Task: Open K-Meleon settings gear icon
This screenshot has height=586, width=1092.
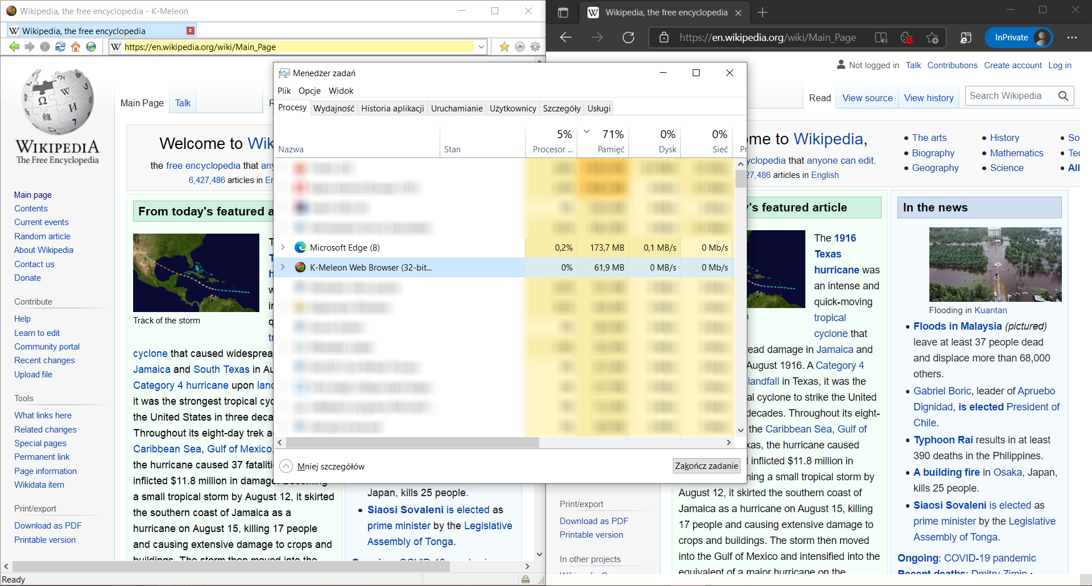Action: pos(535,47)
